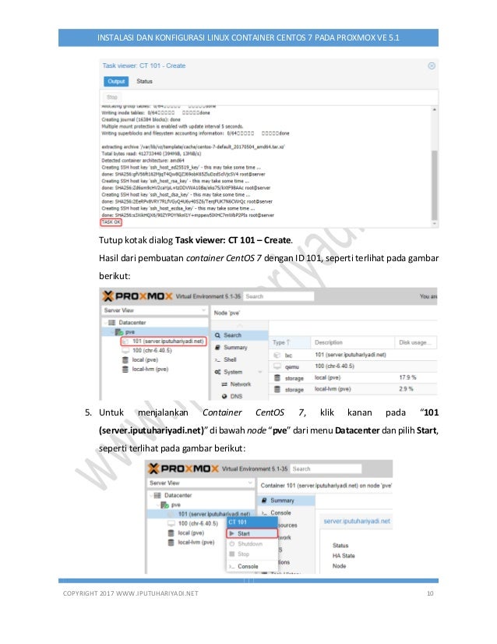
Task: Select the qemu row icon in the resource table
Action: [277, 366]
